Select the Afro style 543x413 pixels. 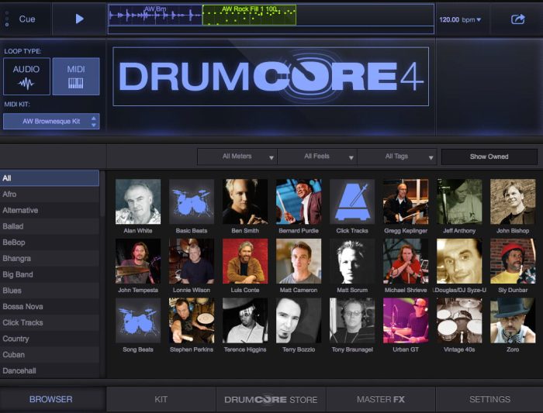[x=50, y=194]
